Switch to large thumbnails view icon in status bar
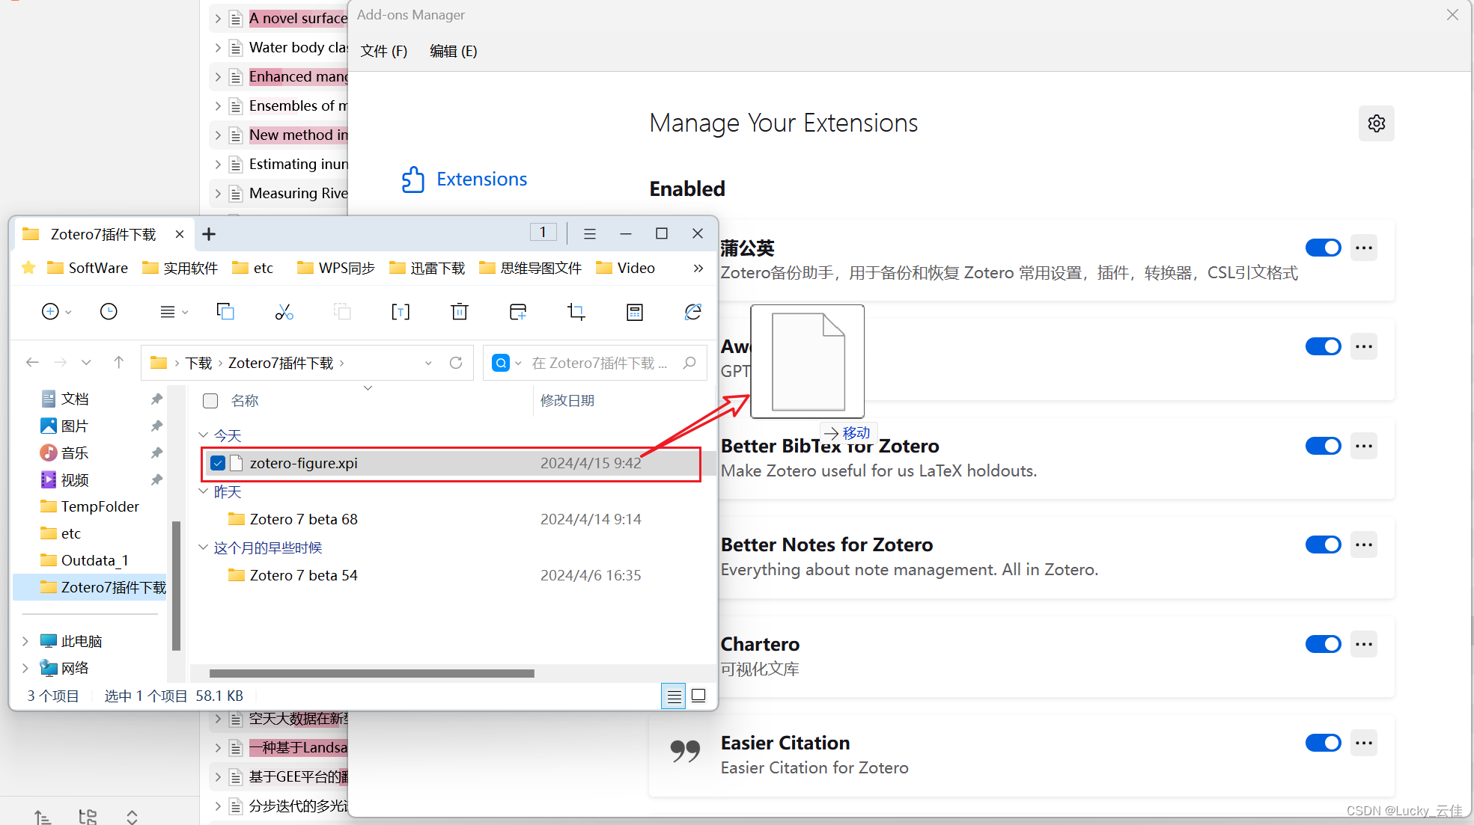 698,696
